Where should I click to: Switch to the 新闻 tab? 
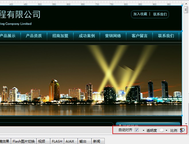pos(98,141)
